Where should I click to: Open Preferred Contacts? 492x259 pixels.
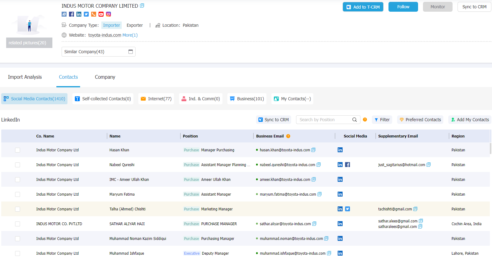click(420, 120)
